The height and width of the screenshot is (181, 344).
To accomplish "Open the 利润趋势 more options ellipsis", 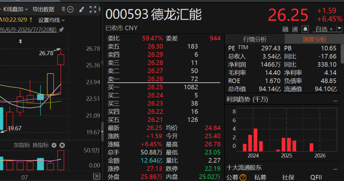I will click(335, 100).
